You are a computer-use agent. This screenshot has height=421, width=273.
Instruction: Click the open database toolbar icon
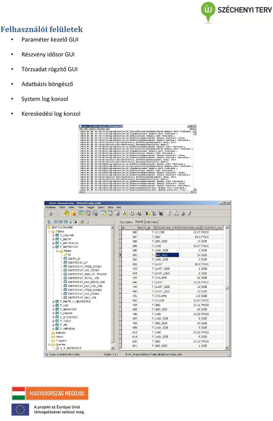tap(57, 213)
